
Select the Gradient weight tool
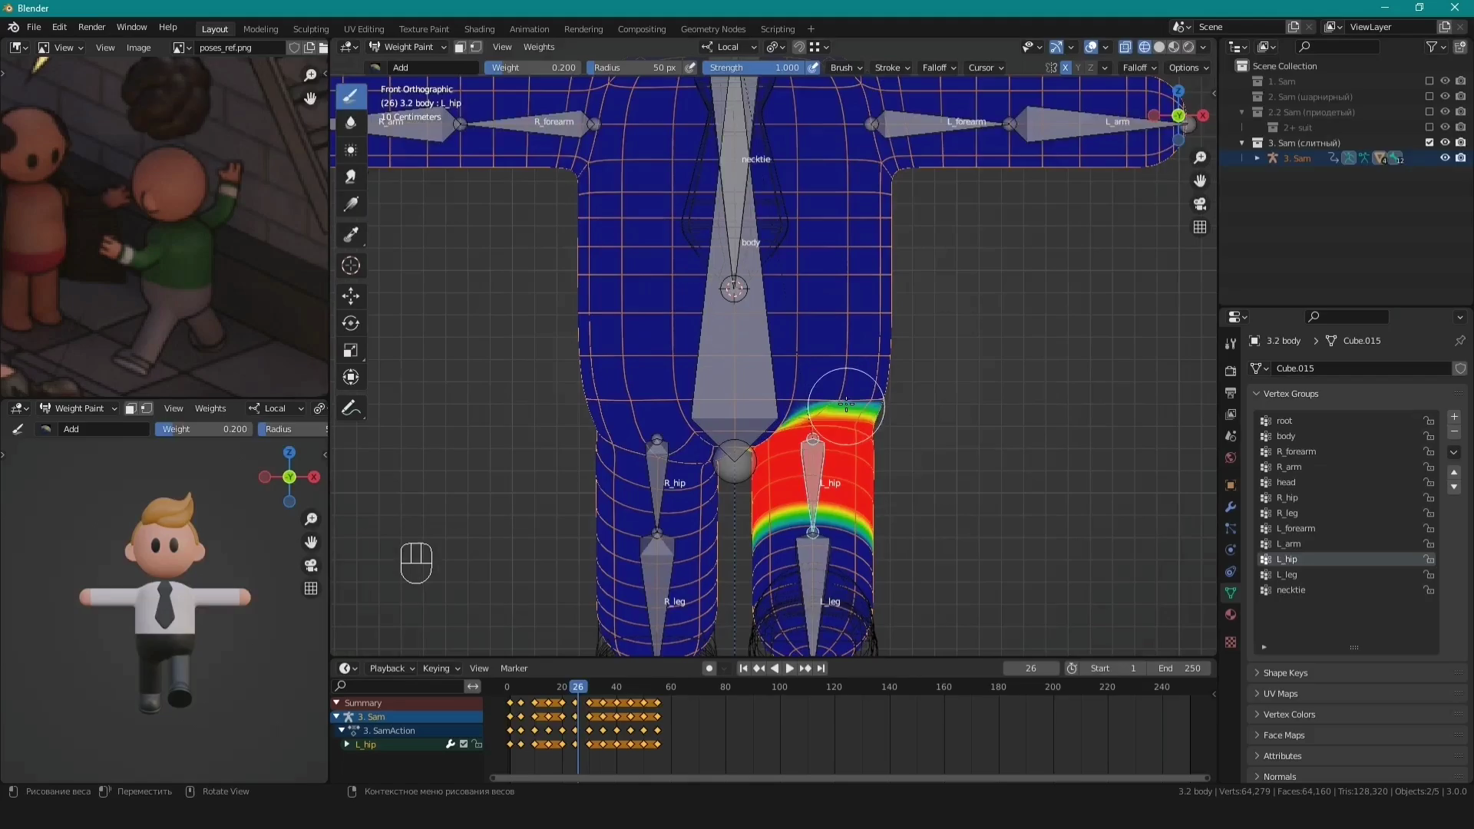pyautogui.click(x=351, y=203)
